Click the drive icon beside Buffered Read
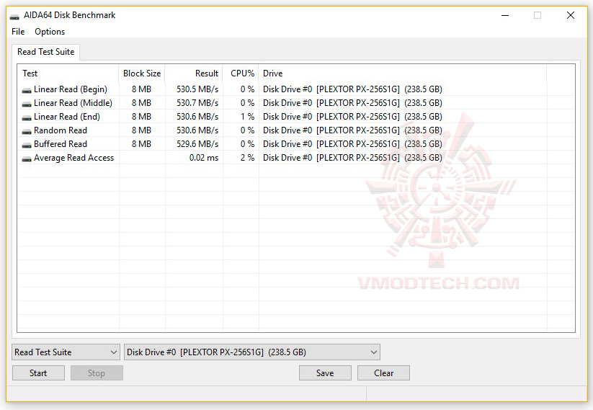 pyautogui.click(x=27, y=145)
